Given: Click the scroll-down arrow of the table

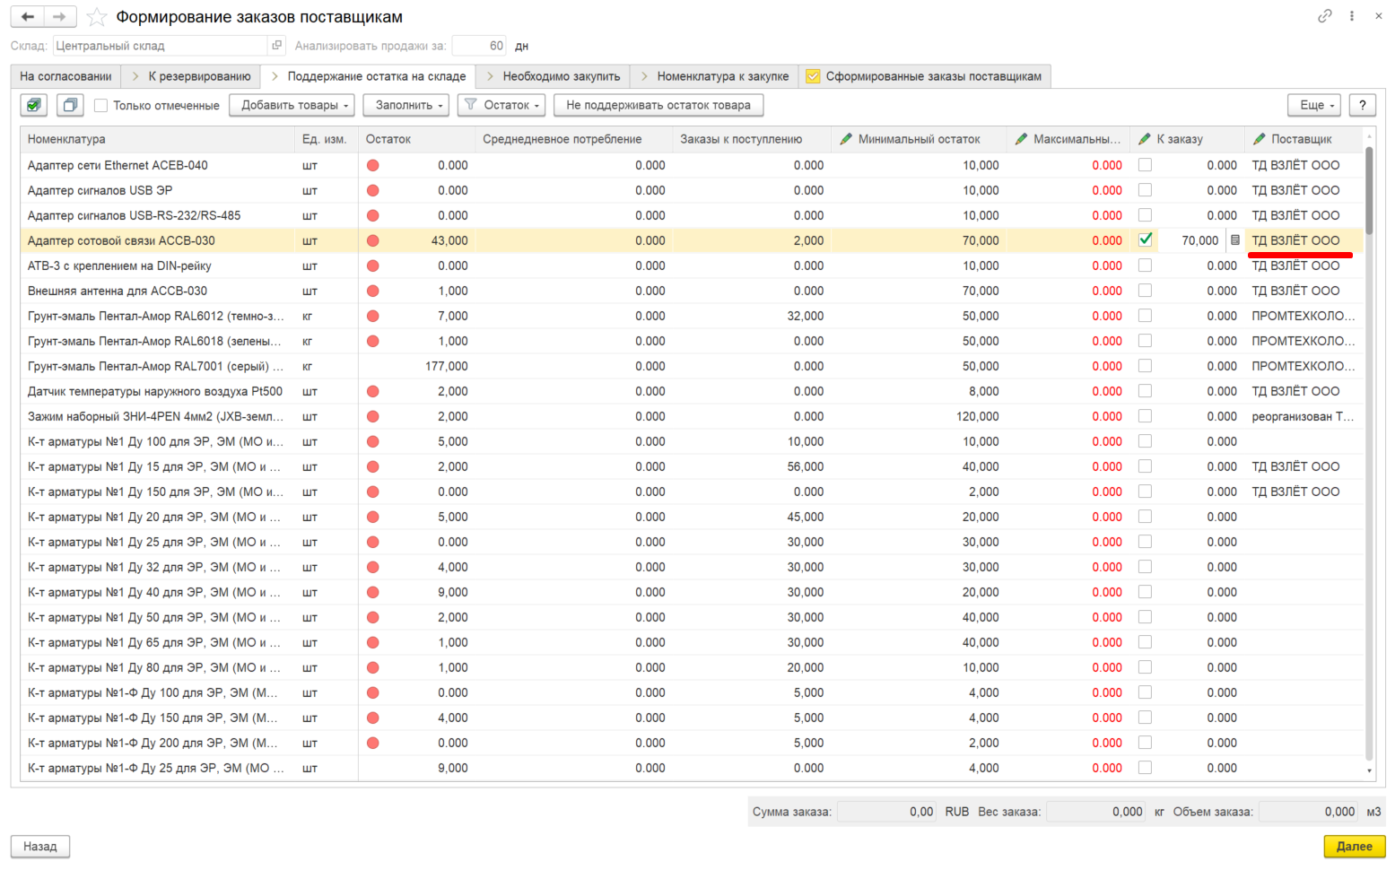Looking at the screenshot, I should point(1369,770).
